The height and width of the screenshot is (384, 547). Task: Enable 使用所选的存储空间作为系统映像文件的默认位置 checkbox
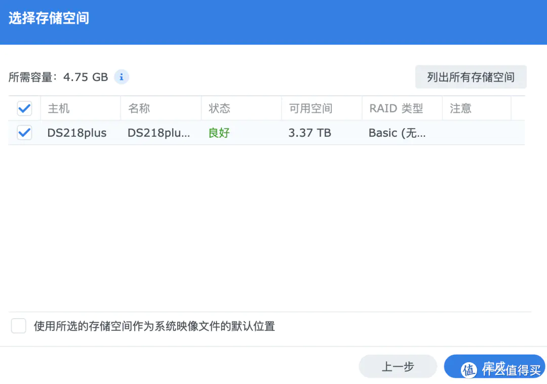pyautogui.click(x=19, y=326)
